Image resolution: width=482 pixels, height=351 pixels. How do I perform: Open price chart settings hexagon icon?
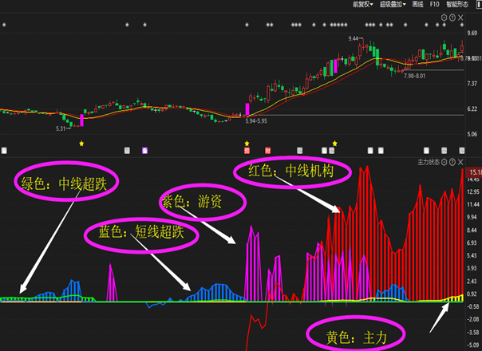click(444, 18)
